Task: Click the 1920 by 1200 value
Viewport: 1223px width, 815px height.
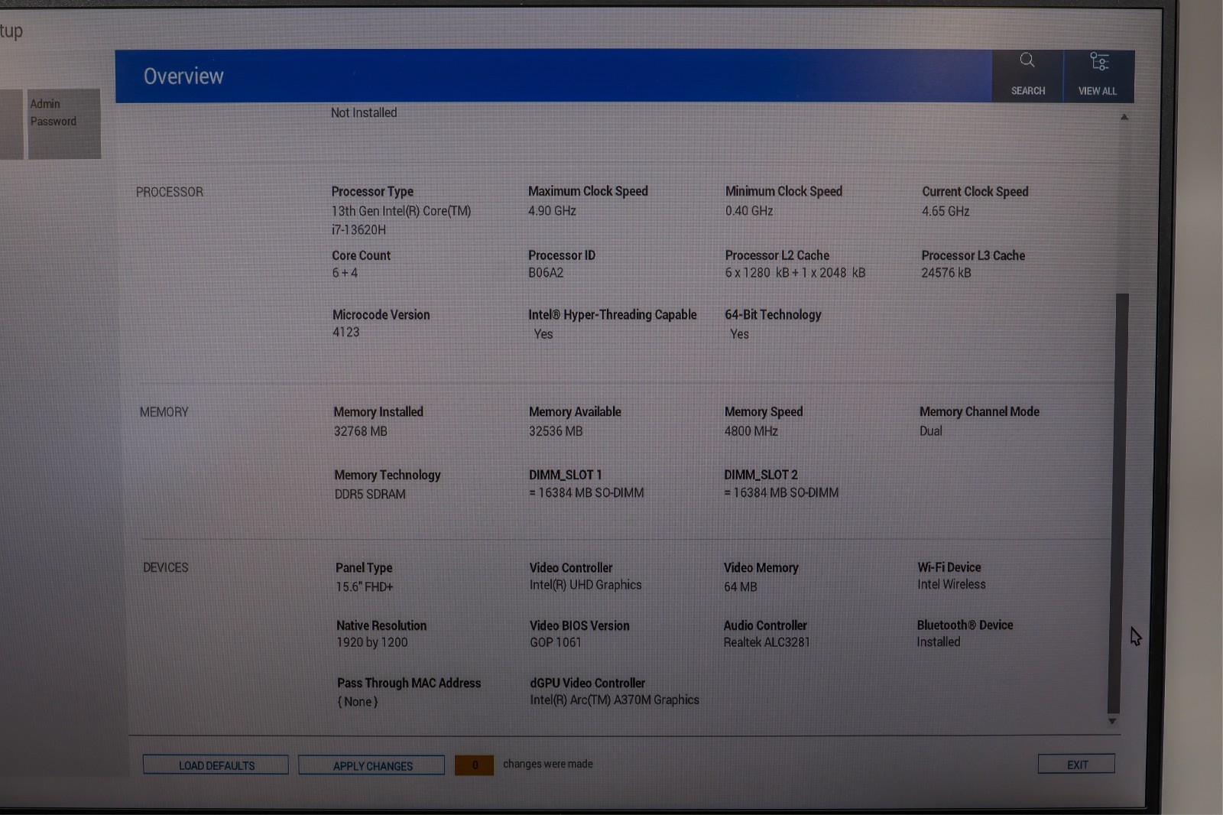Action: click(372, 643)
